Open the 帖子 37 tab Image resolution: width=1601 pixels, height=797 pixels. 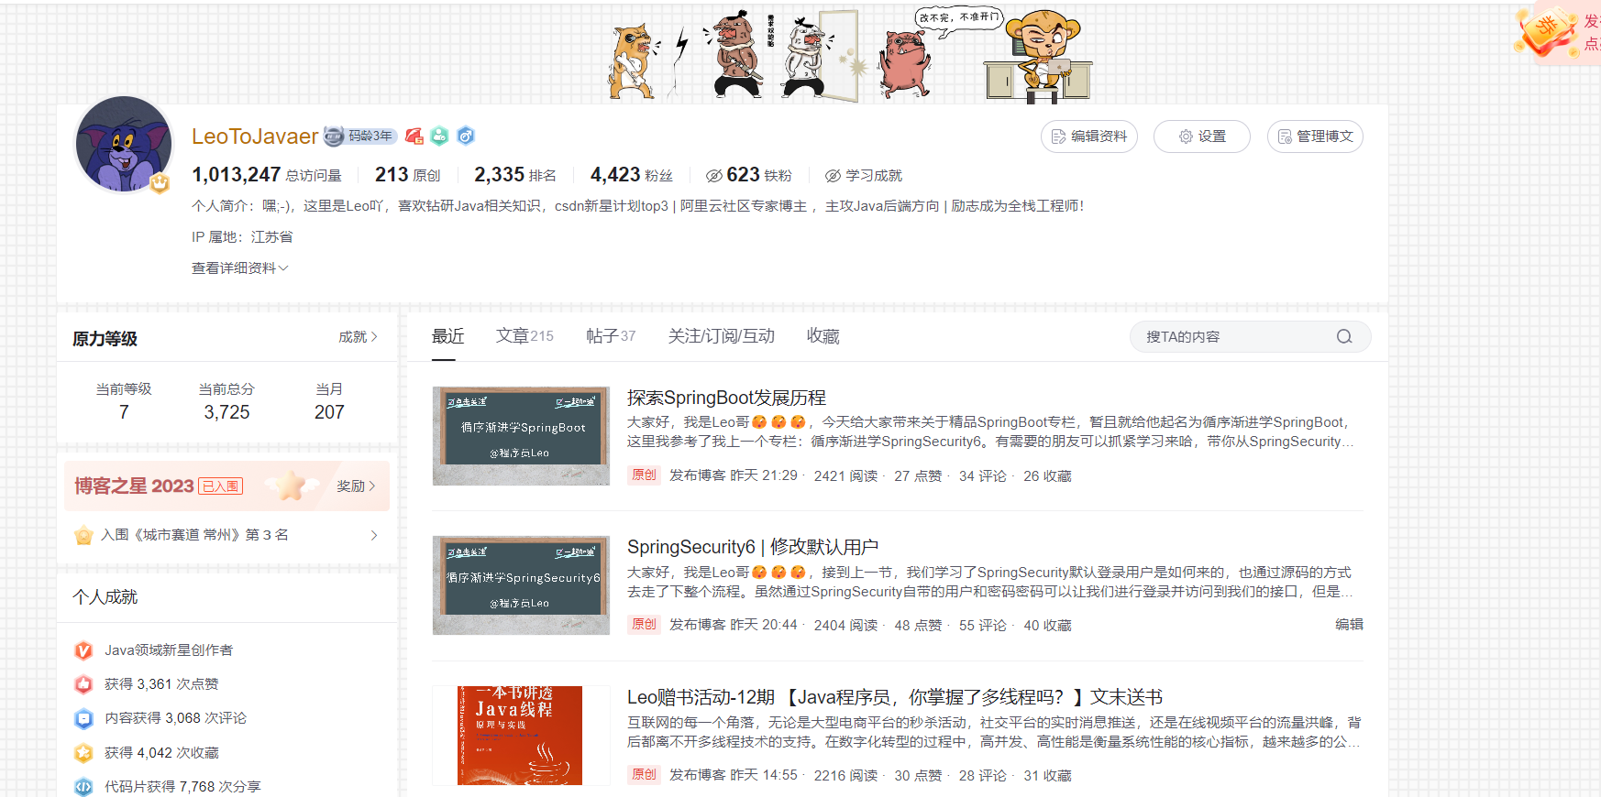coord(611,336)
